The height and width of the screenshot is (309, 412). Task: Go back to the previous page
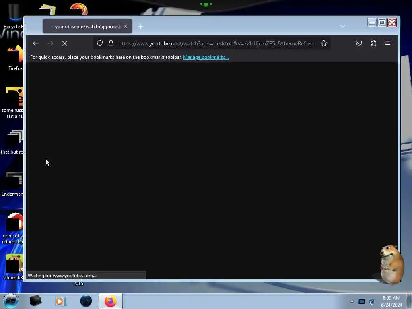[36, 43]
